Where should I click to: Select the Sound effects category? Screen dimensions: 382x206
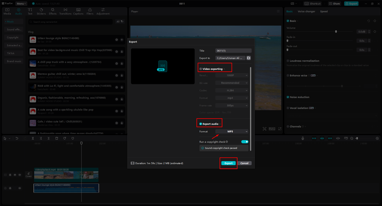point(14,29)
